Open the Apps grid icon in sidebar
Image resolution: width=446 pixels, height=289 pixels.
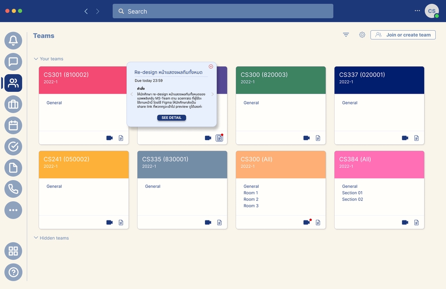click(x=13, y=251)
